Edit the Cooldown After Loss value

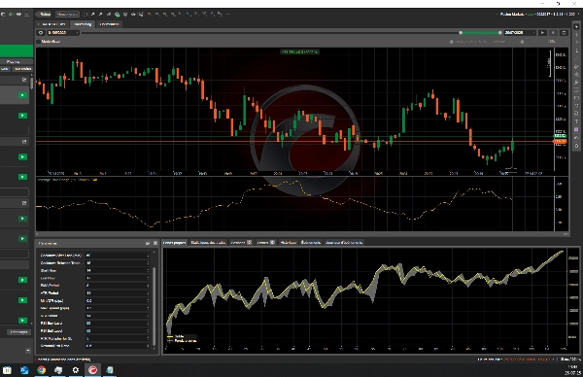tap(118, 255)
